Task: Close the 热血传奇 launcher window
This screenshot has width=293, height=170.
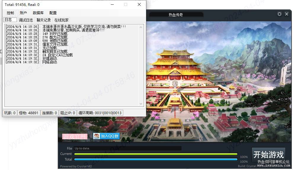Action: pyautogui.click(x=286, y=14)
